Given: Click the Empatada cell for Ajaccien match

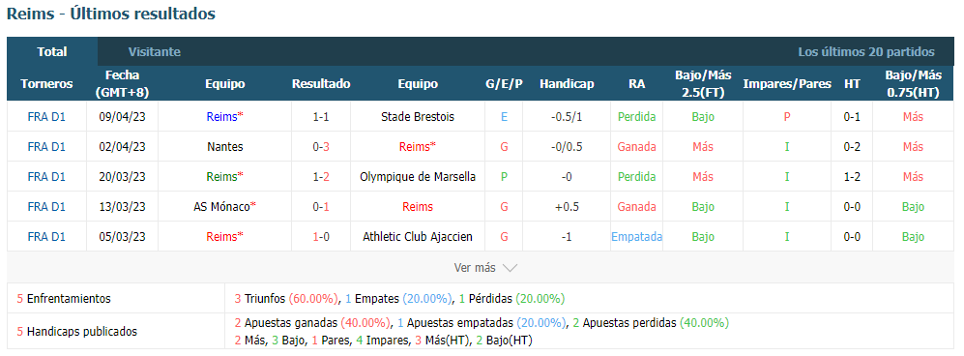Looking at the screenshot, I should tap(637, 237).
